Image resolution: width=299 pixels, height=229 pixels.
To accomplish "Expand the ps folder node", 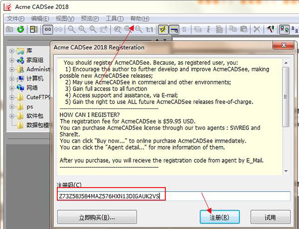I will coord(11,107).
